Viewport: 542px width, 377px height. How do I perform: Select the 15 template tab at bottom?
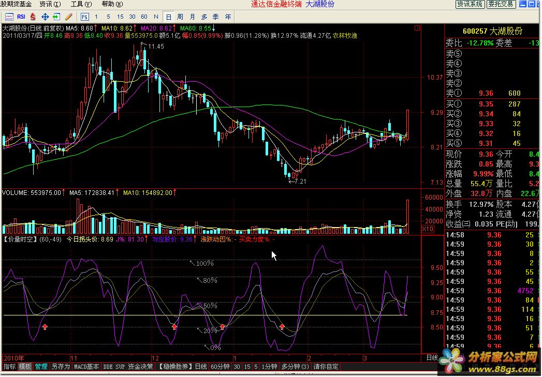point(247,367)
